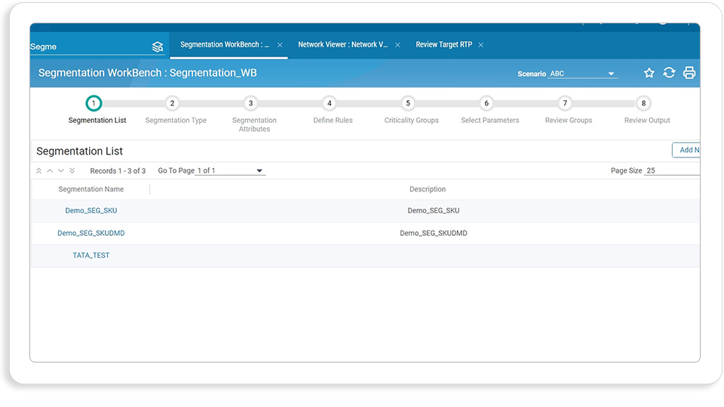Jump to first page with double-up arrows
Screen dimensions: 724x407
[38, 171]
